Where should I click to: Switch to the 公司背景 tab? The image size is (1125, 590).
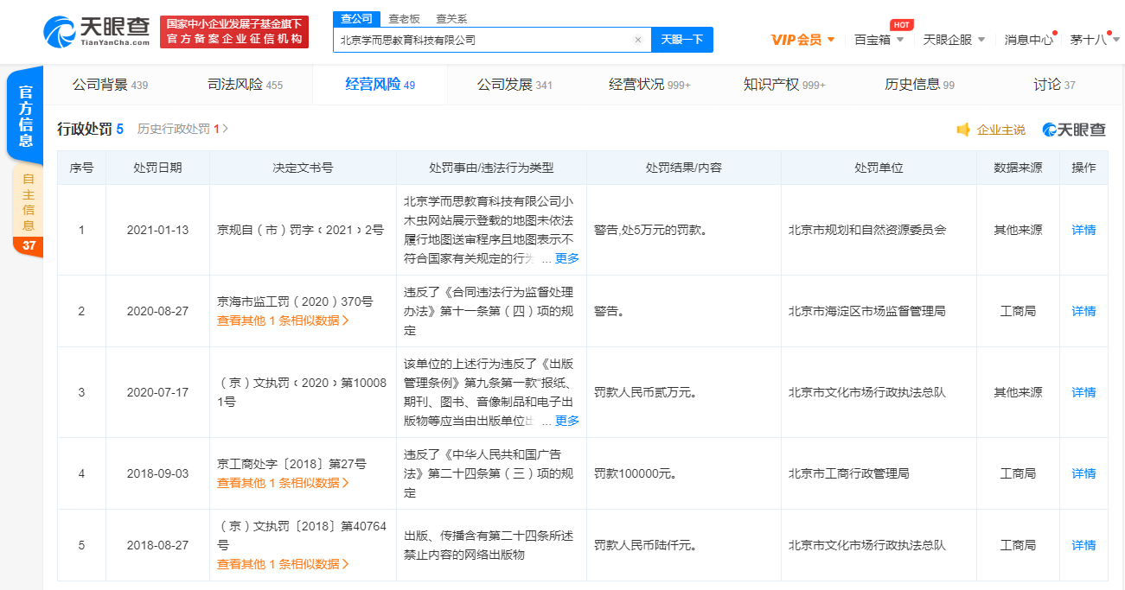pos(110,85)
